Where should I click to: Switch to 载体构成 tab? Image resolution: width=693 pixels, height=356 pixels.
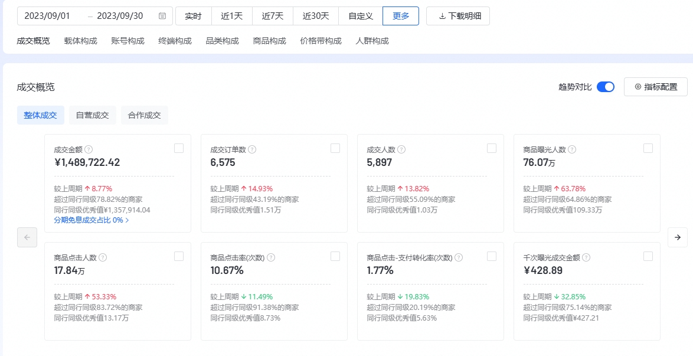(81, 41)
